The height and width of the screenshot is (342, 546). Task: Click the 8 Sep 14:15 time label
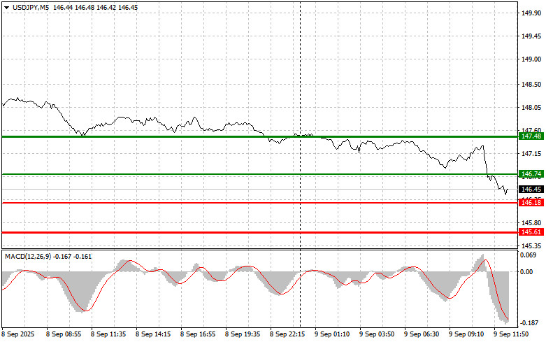tap(154, 335)
